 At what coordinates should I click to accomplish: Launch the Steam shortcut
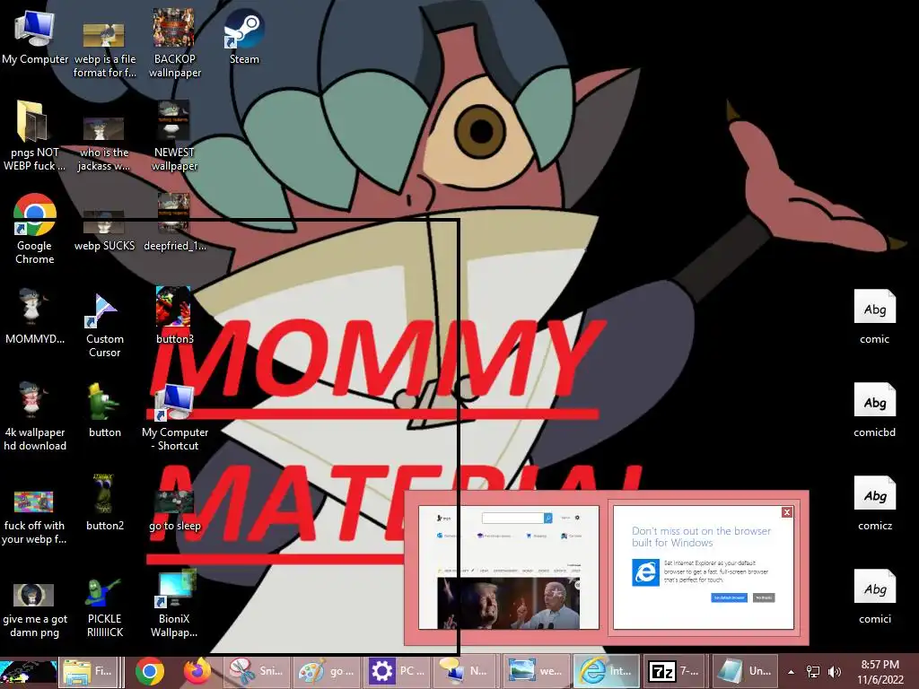(x=244, y=36)
